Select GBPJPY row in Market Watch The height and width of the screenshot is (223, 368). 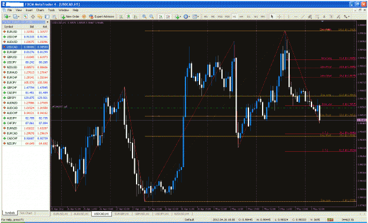coord(25,98)
